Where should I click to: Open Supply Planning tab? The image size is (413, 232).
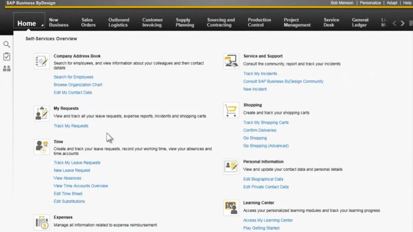185,22
